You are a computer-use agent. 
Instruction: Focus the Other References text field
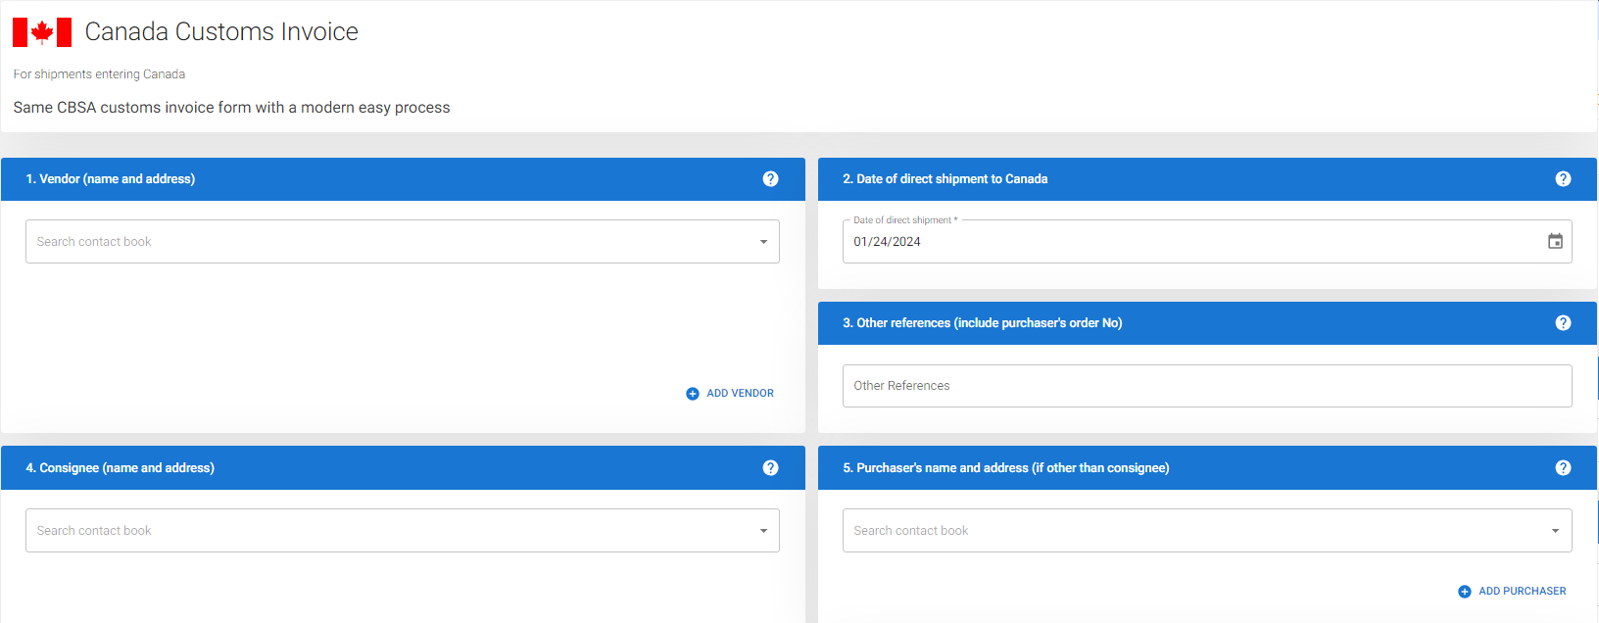pyautogui.click(x=1206, y=386)
